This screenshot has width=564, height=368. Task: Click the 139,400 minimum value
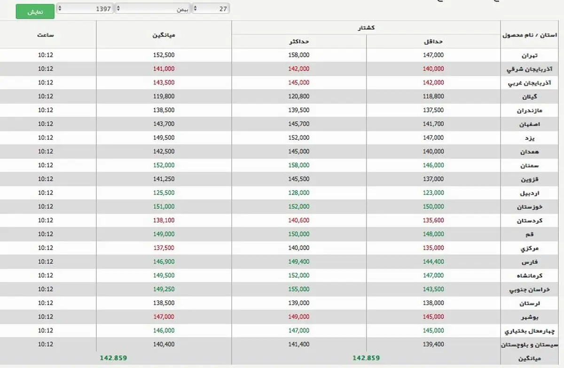(x=433, y=344)
